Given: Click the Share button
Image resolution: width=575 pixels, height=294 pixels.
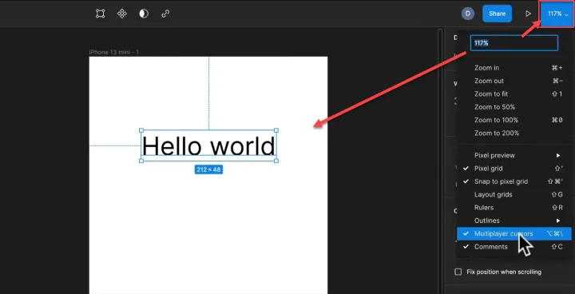Looking at the screenshot, I should 497,14.
